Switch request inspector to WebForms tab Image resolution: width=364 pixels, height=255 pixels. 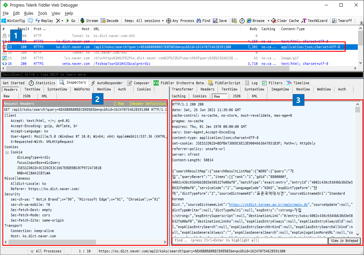pyautogui.click(x=82, y=89)
